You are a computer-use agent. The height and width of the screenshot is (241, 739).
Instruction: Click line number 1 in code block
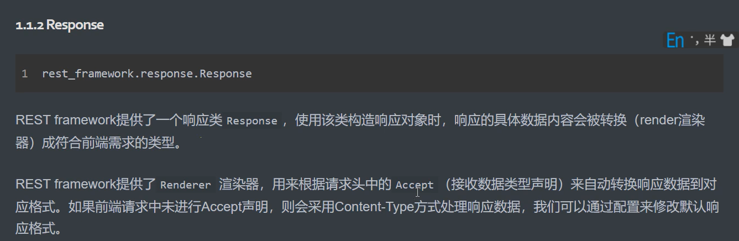(x=25, y=74)
